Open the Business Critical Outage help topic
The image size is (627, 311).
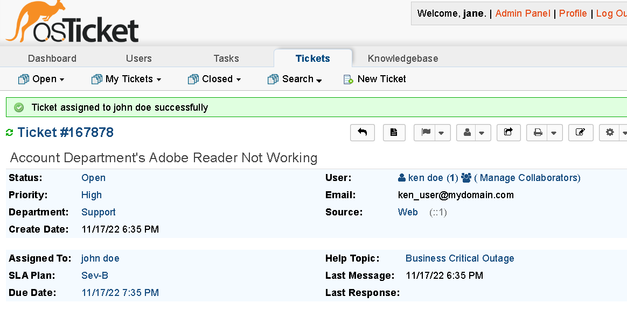point(459,258)
